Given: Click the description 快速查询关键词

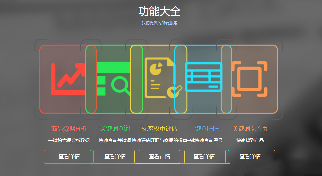Looking at the screenshot, I should tap(115, 140).
